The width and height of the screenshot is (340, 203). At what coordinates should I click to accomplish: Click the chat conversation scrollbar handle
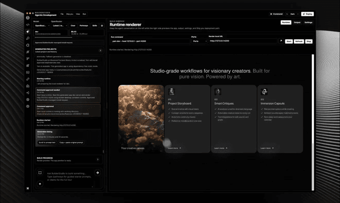click(104, 152)
